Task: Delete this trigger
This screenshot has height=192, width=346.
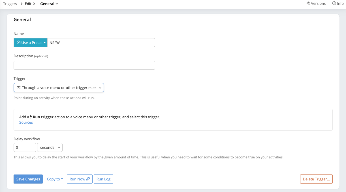Action: [316, 179]
